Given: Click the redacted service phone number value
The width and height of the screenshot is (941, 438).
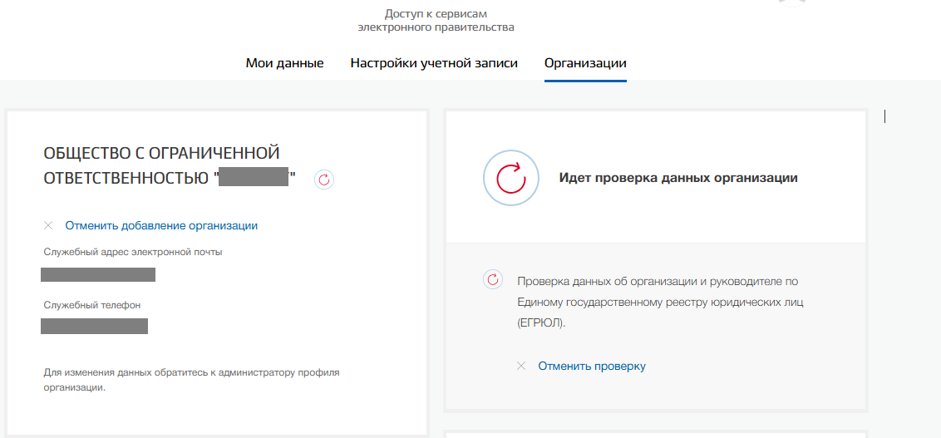Looking at the screenshot, I should [x=94, y=326].
